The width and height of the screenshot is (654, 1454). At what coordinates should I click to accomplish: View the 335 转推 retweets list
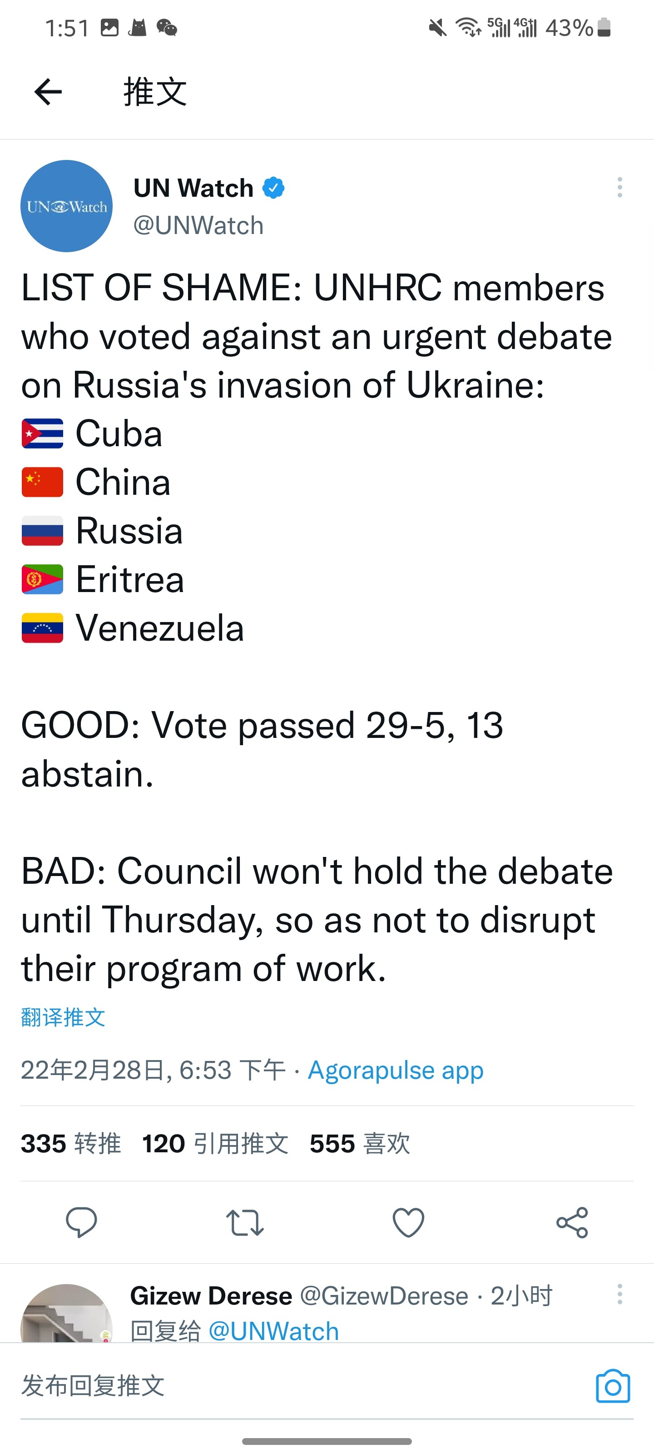coord(71,1144)
